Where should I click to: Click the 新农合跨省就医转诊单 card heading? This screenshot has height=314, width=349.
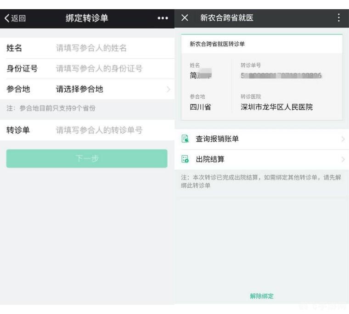[x=217, y=44]
